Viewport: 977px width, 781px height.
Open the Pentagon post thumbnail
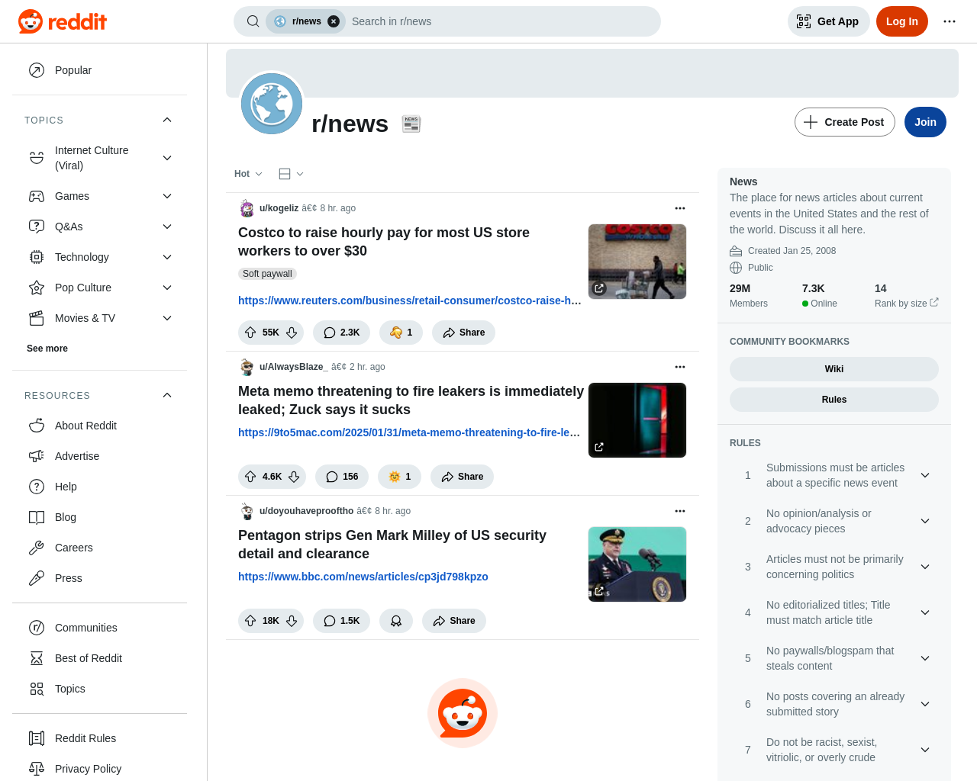coord(637,564)
